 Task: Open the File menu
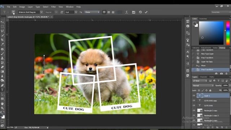coord(9,7)
